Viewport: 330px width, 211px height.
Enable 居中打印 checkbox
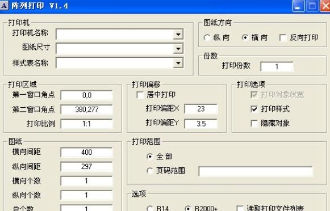tap(140, 95)
